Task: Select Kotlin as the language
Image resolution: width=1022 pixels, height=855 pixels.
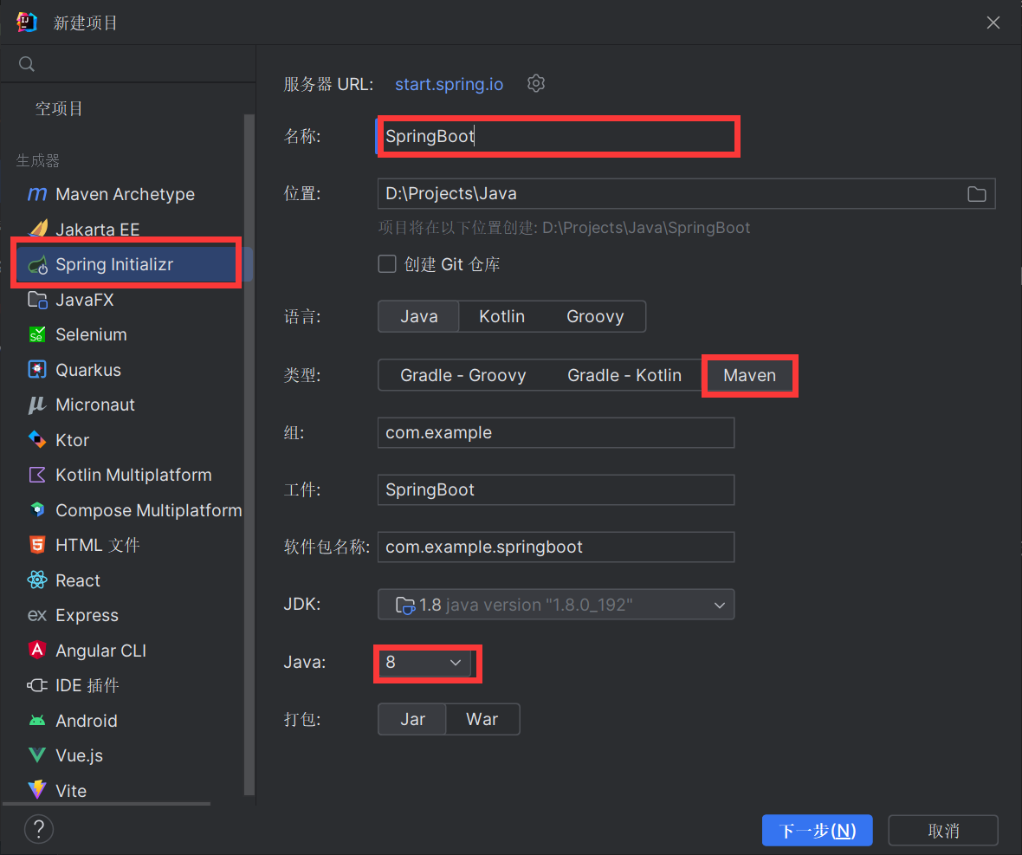Action: pos(501,317)
